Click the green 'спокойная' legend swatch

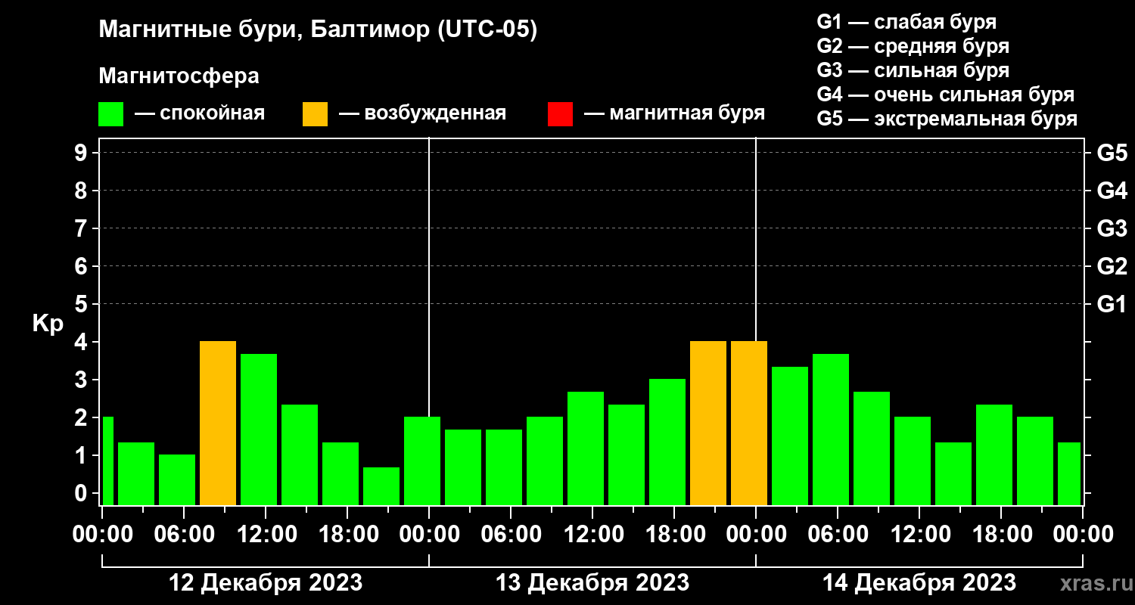(111, 114)
